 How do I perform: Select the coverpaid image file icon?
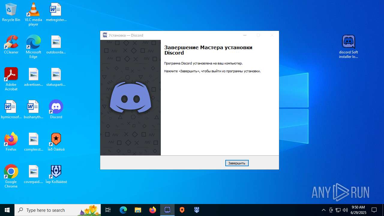(x=33, y=174)
